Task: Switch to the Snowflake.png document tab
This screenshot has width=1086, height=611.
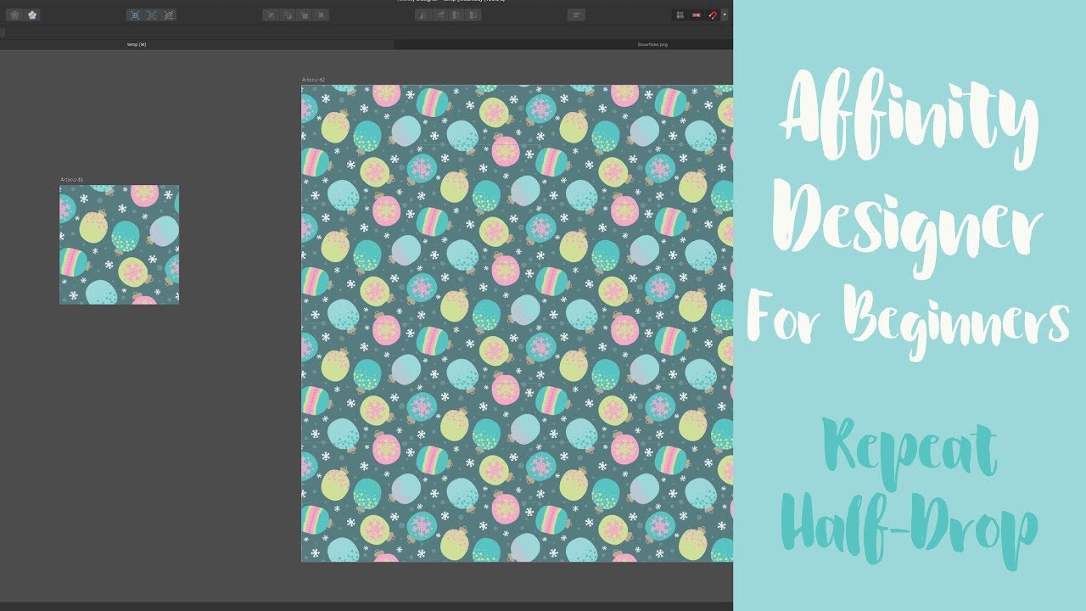Action: 652,44
